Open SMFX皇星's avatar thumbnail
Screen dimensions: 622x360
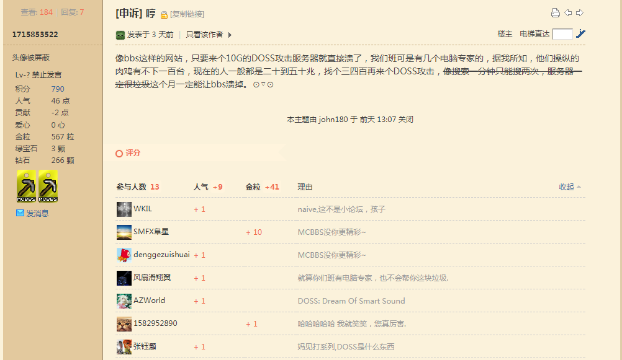point(124,232)
